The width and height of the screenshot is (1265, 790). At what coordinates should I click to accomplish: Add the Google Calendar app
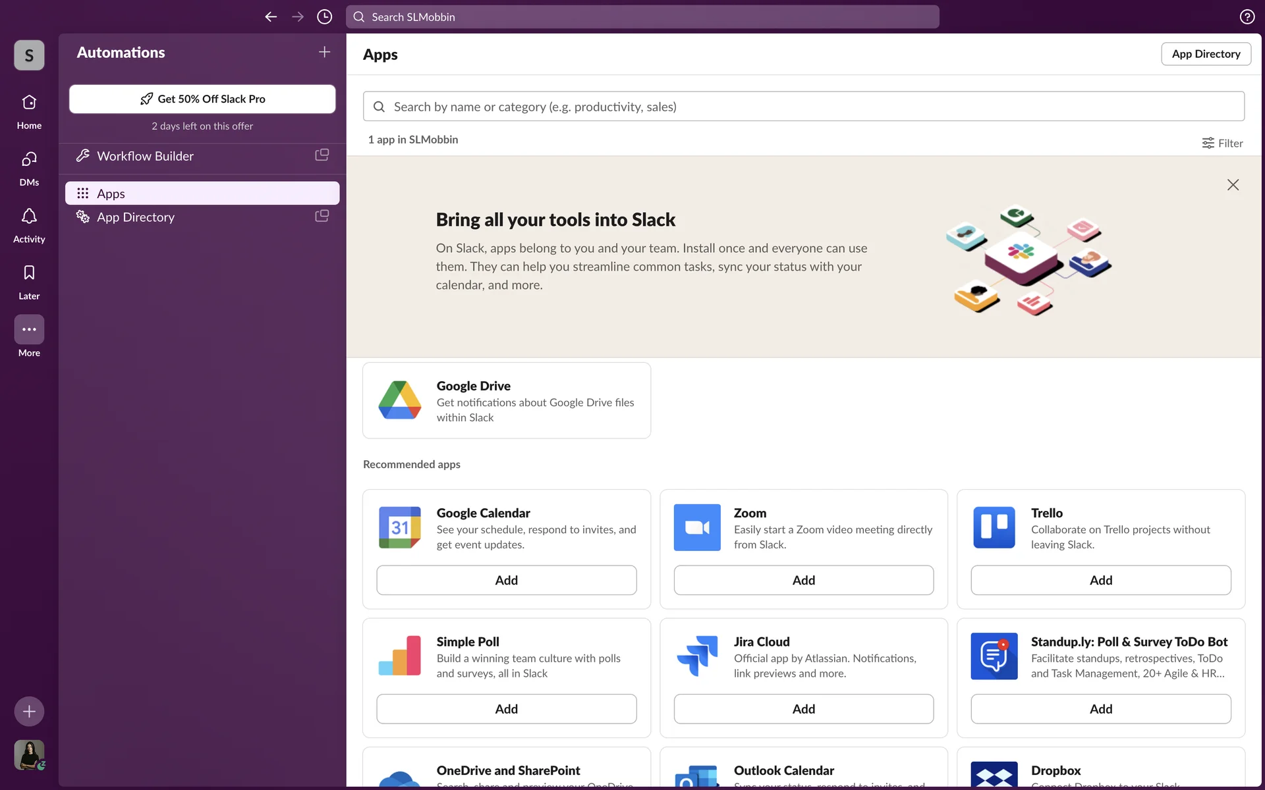[506, 580]
